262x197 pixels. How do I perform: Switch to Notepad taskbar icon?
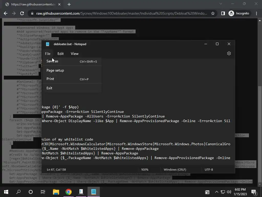click(94, 192)
